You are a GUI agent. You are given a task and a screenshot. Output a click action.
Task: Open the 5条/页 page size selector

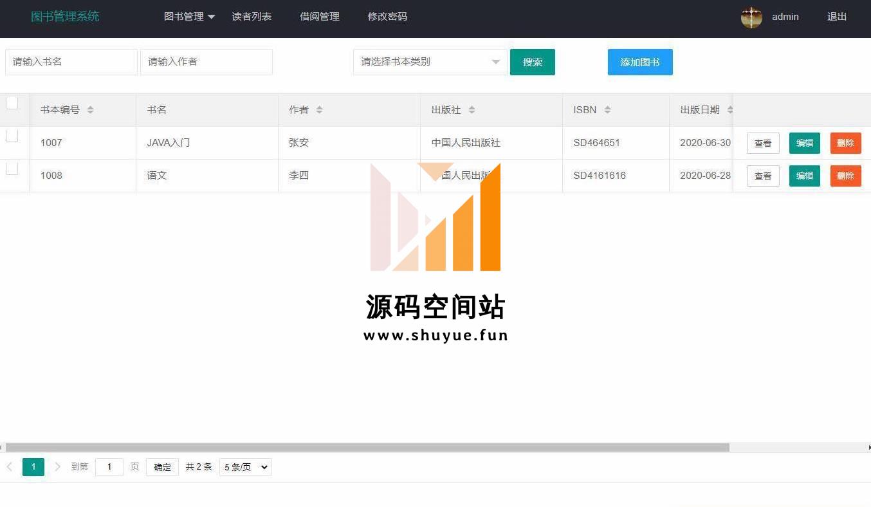click(x=245, y=467)
